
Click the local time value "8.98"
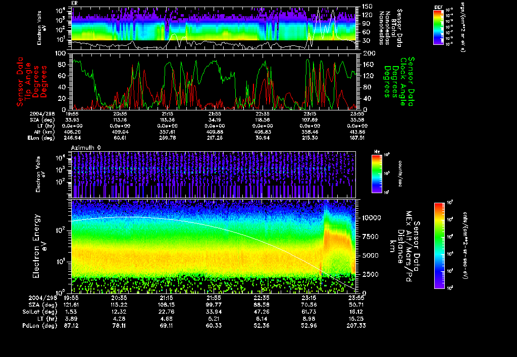coord(309,319)
